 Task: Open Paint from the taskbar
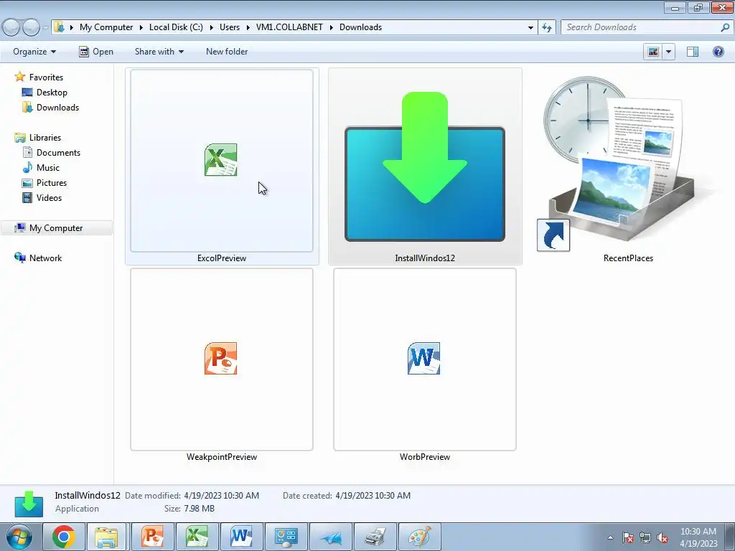(420, 537)
